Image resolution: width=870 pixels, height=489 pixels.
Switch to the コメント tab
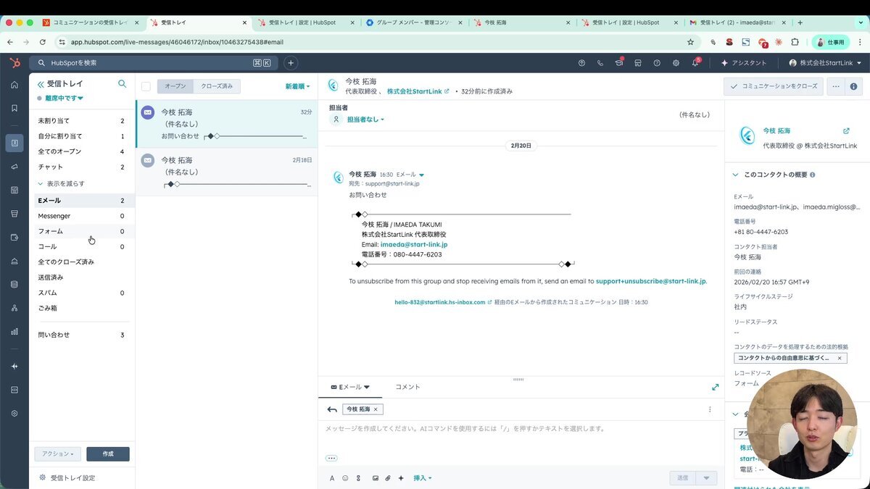point(407,387)
